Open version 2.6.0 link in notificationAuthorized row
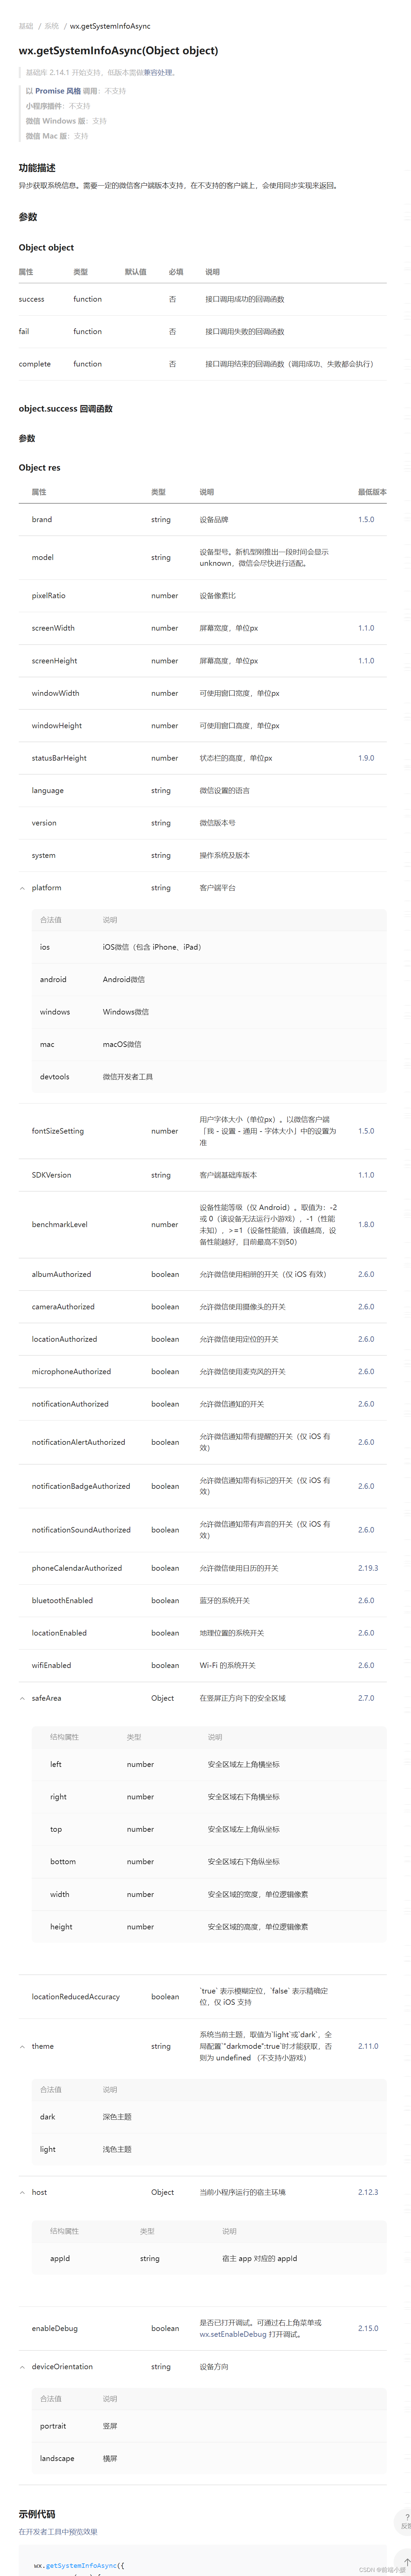The height and width of the screenshot is (2576, 411). click(366, 1404)
